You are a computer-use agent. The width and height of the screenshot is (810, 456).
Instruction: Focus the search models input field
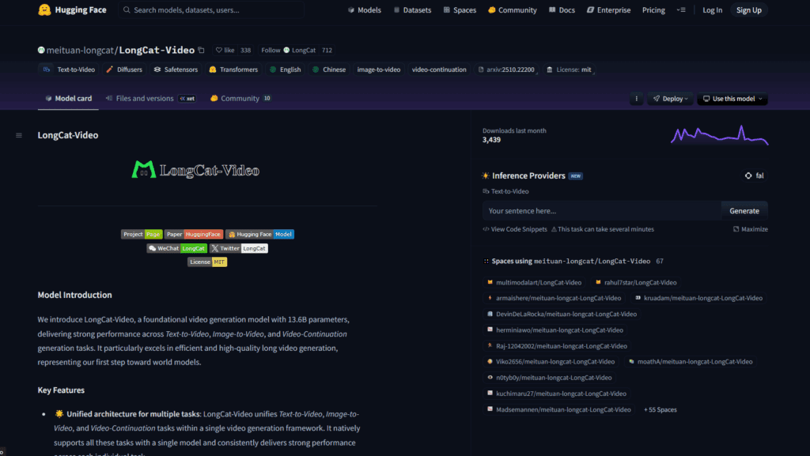pos(211,9)
